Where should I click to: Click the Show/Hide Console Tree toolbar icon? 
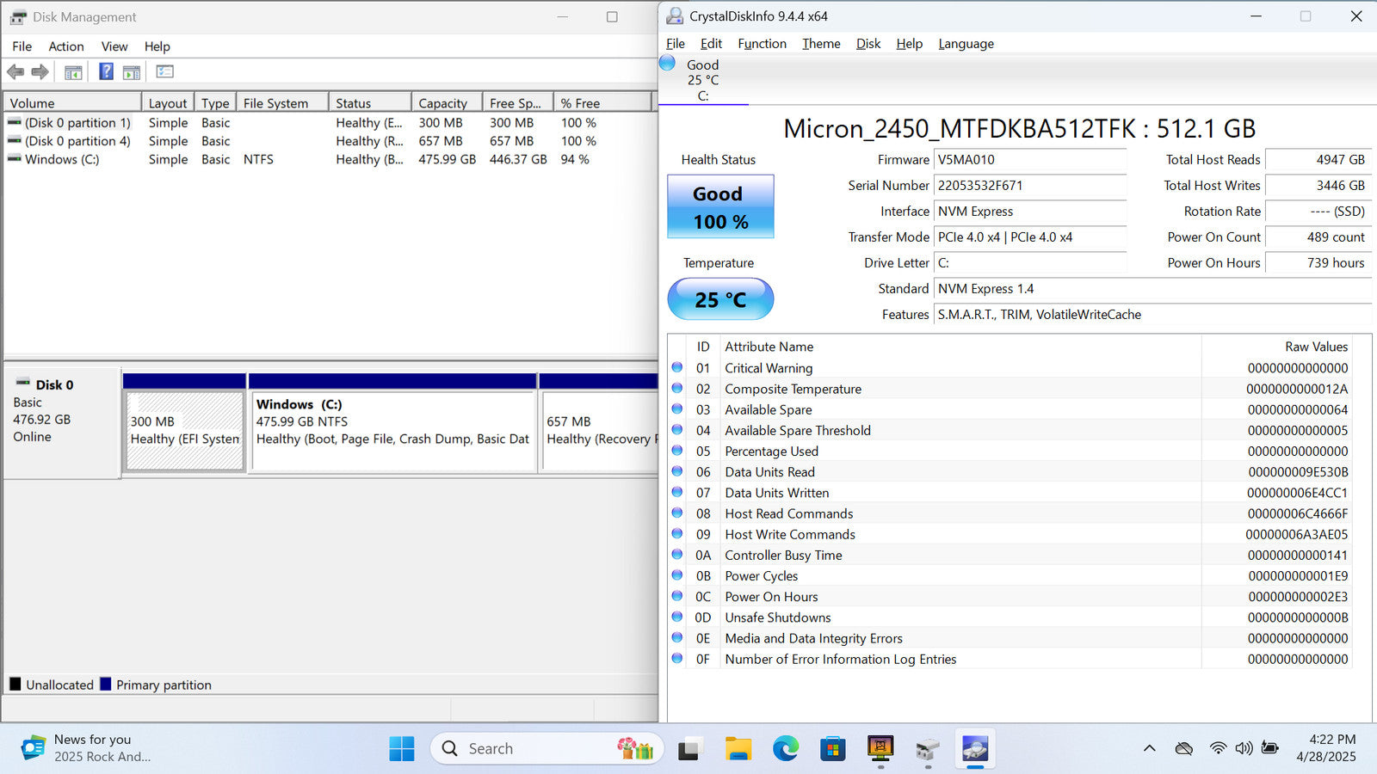[x=73, y=72]
